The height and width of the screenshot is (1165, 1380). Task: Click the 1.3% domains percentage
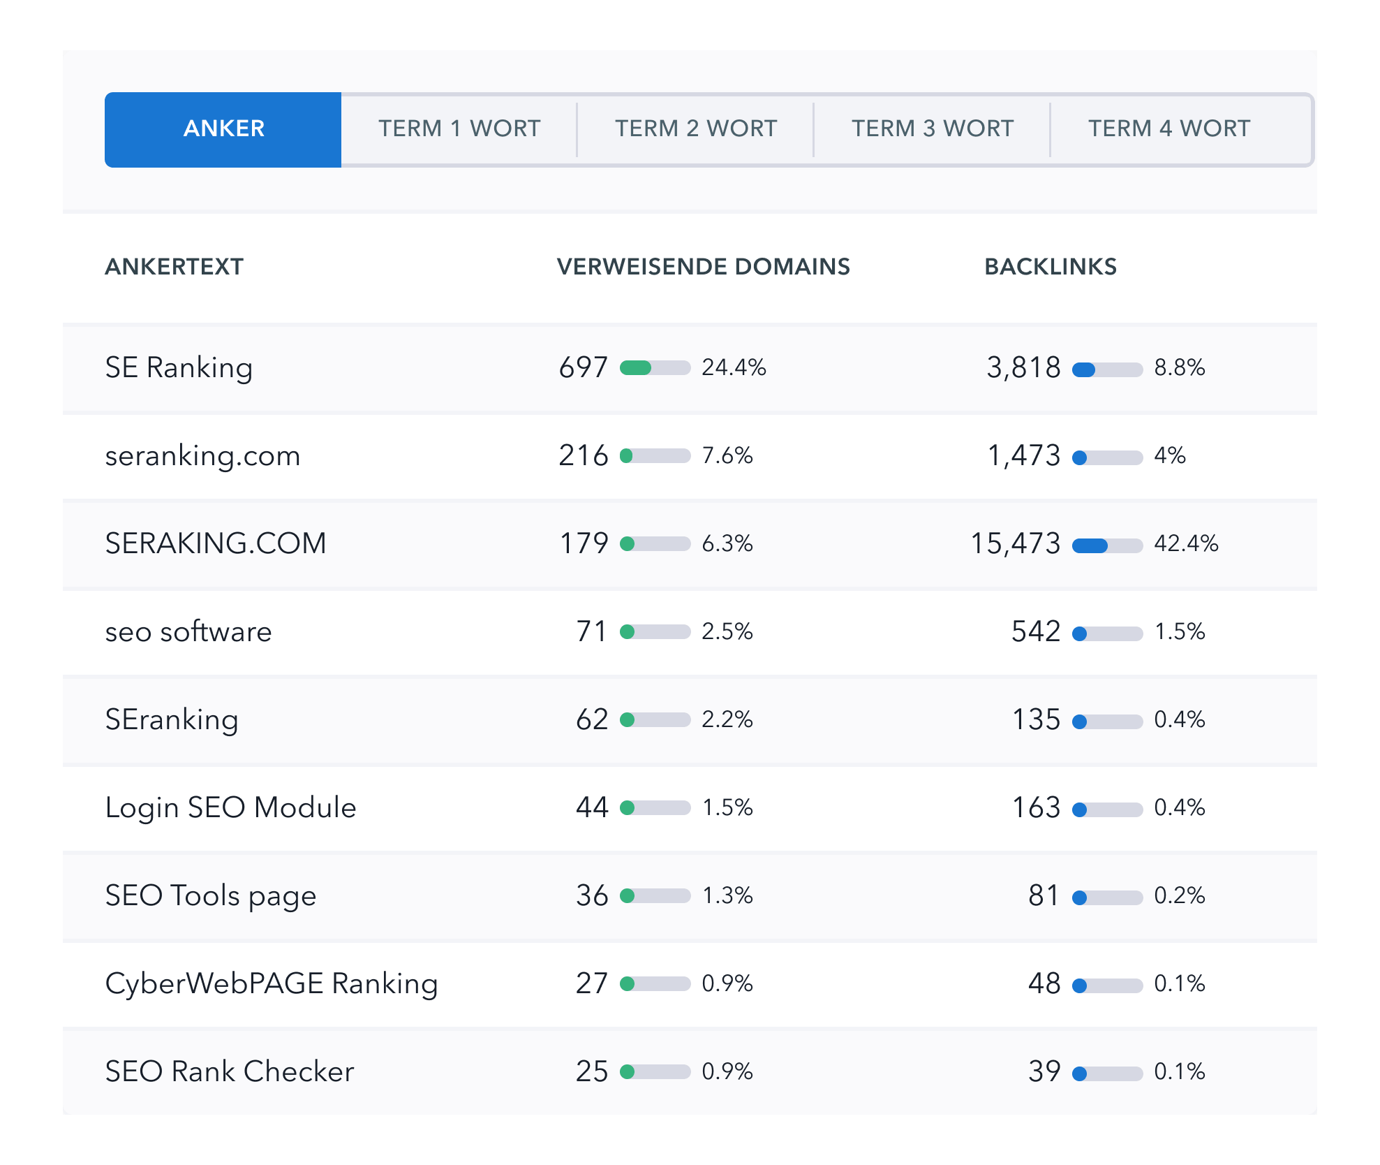tap(727, 895)
